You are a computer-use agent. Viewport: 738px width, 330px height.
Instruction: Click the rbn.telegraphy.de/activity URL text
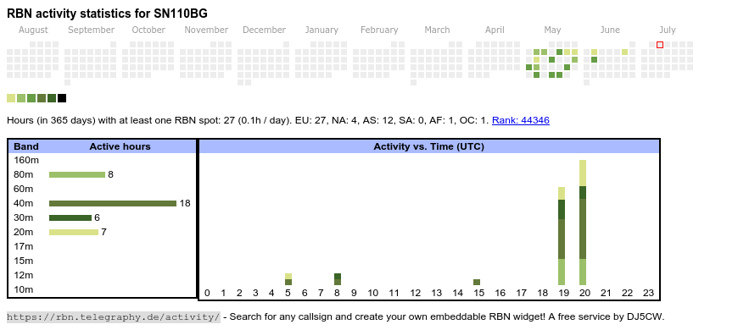114,316
